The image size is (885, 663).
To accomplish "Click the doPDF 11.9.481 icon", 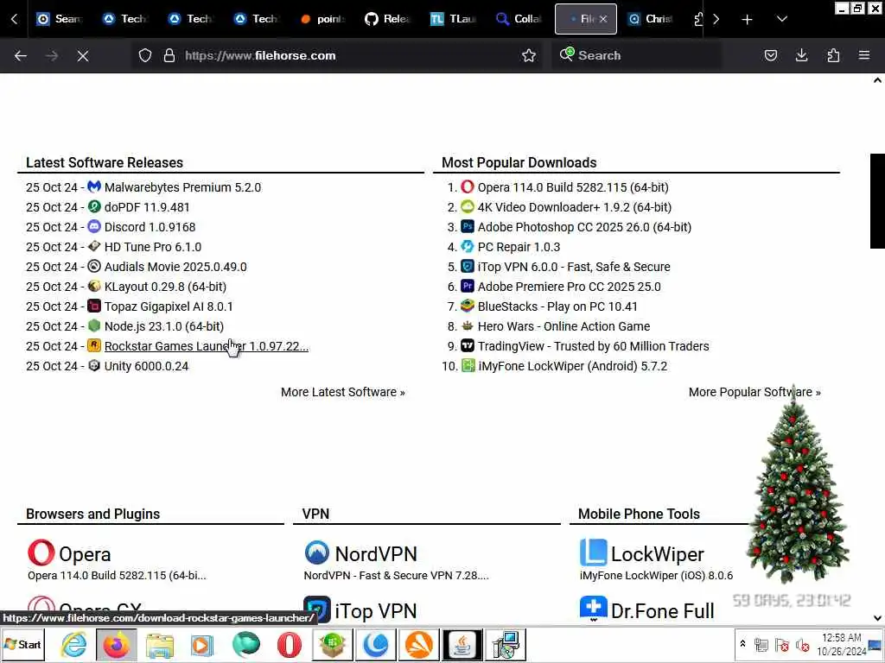I will tap(94, 207).
